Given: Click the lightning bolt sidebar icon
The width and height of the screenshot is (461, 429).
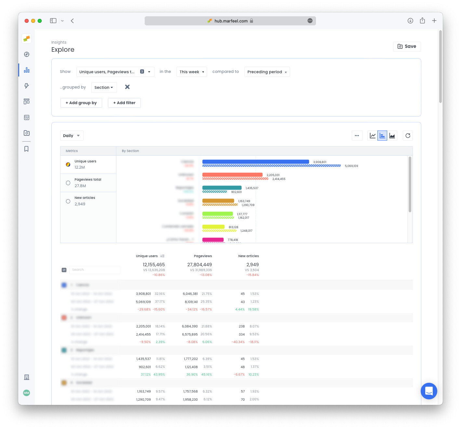Looking at the screenshot, I should 27,86.
